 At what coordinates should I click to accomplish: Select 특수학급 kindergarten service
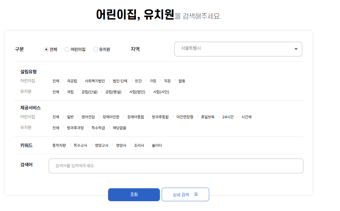pyautogui.click(x=98, y=128)
